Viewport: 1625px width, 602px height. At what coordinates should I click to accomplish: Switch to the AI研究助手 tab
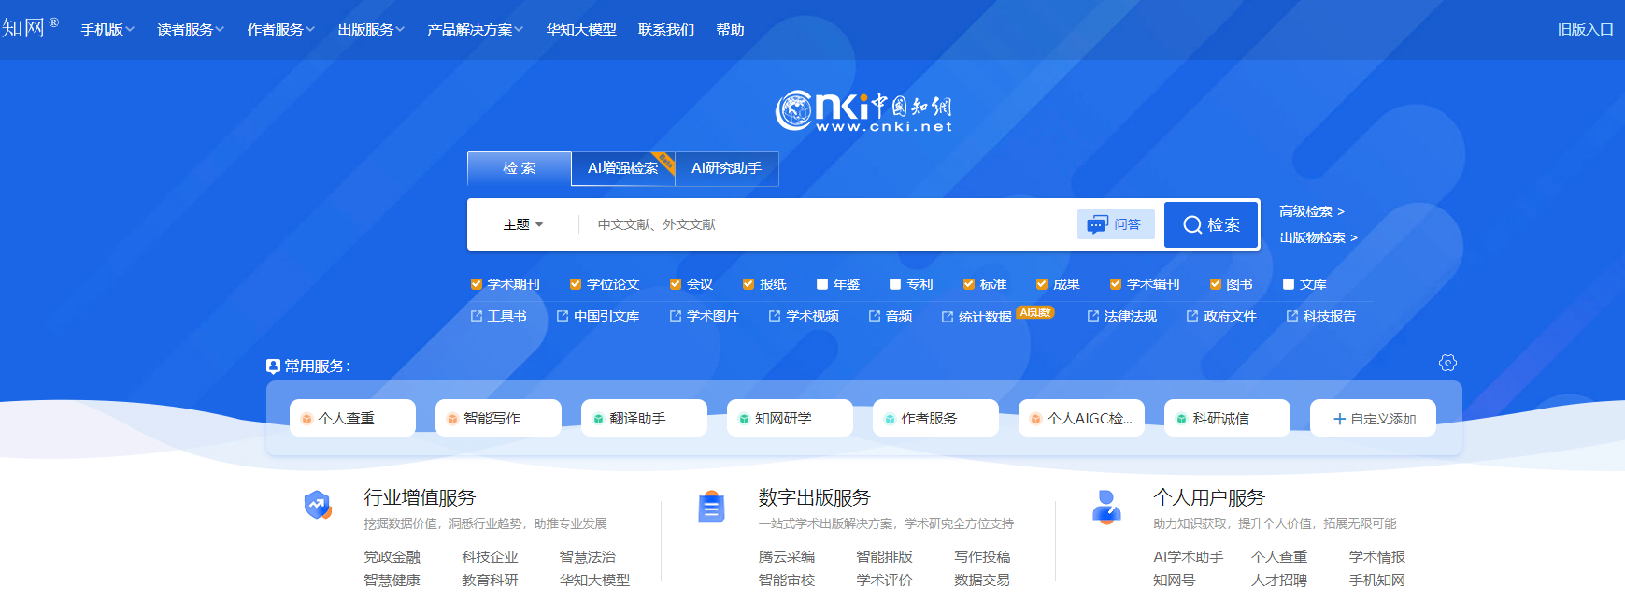pos(727,168)
